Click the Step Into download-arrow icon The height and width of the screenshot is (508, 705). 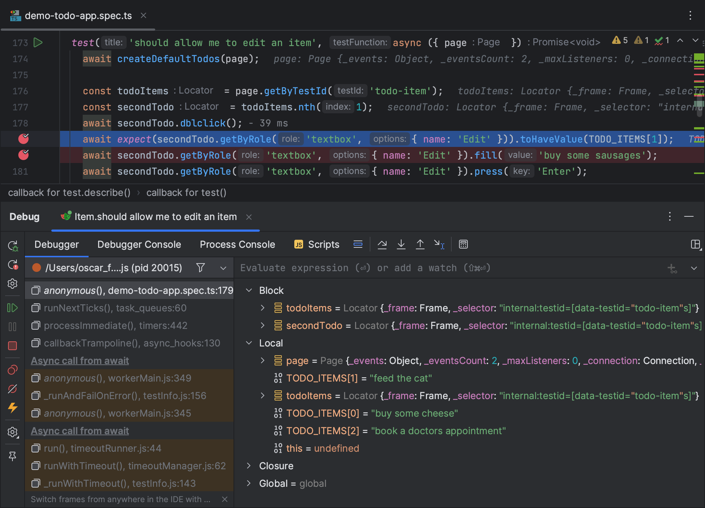click(x=401, y=244)
